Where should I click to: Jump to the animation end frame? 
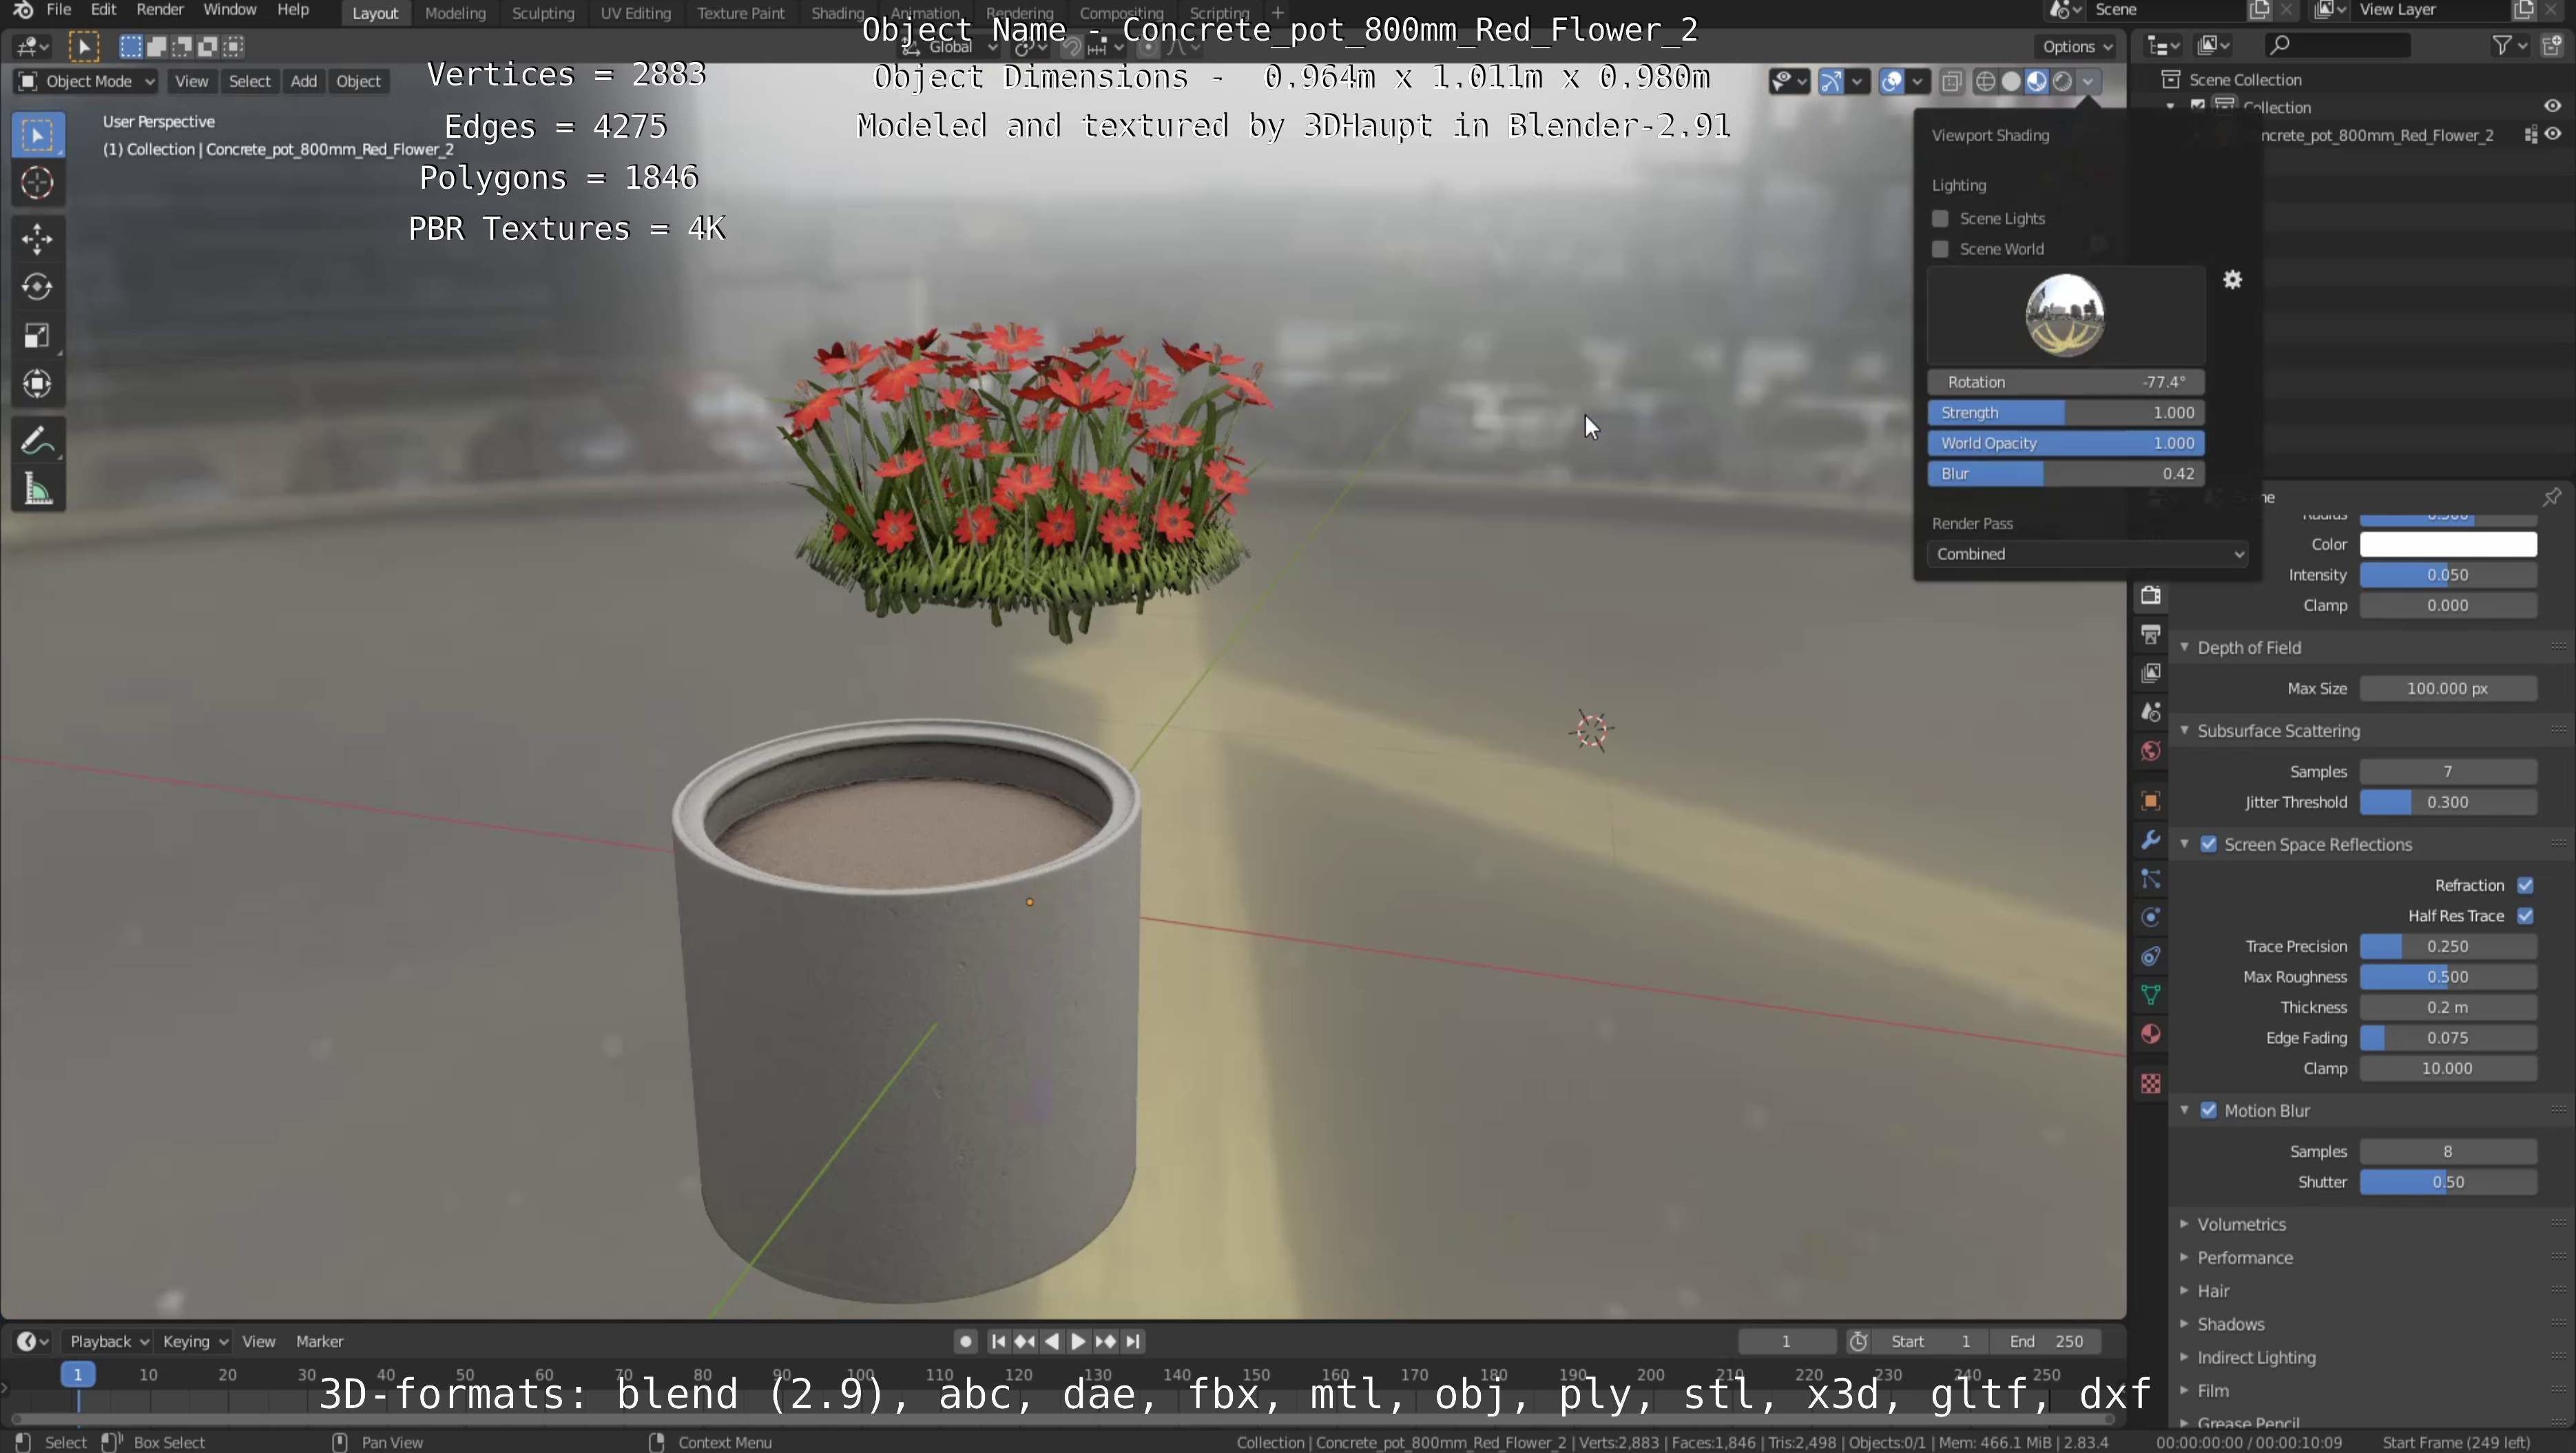tap(1133, 1341)
